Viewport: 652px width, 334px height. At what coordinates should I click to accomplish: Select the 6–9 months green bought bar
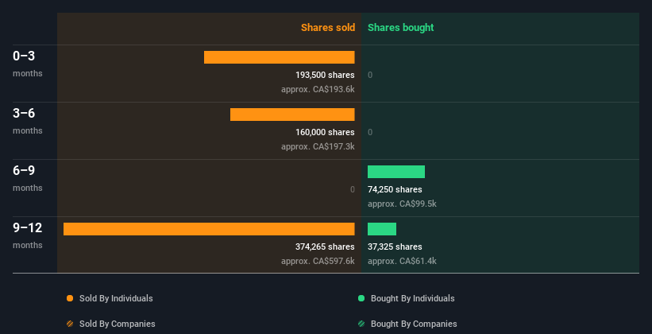pyautogui.click(x=396, y=172)
